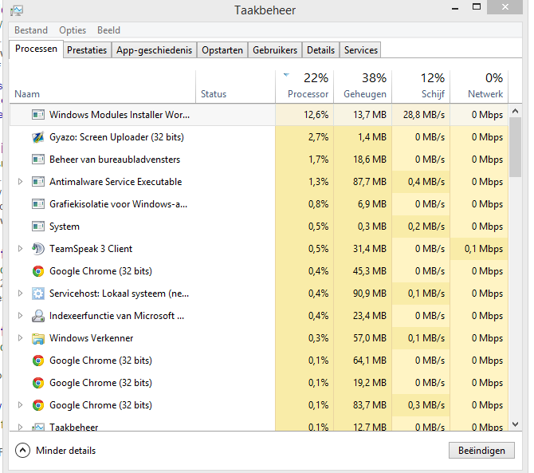This screenshot has width=534, height=473.
Task: Click the Taakbeheer title bar icon
Action: [x=17, y=10]
